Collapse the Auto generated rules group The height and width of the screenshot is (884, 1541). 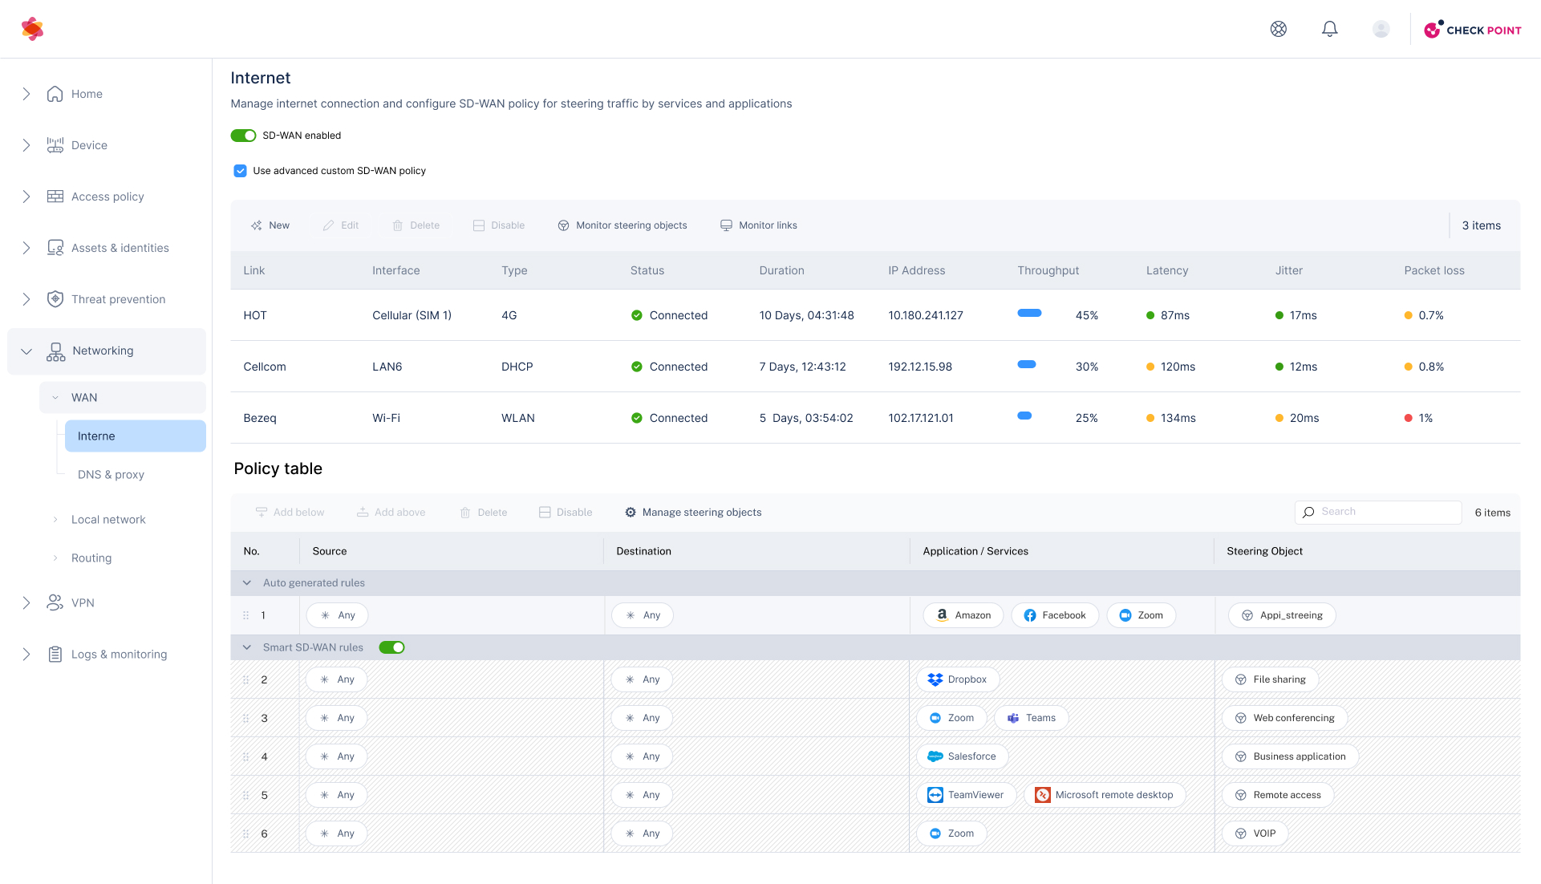point(247,583)
